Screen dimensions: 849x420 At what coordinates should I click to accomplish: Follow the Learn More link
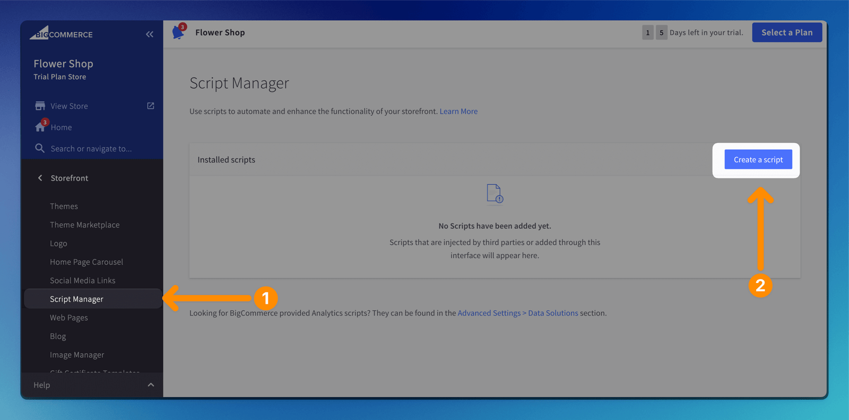tap(458, 112)
